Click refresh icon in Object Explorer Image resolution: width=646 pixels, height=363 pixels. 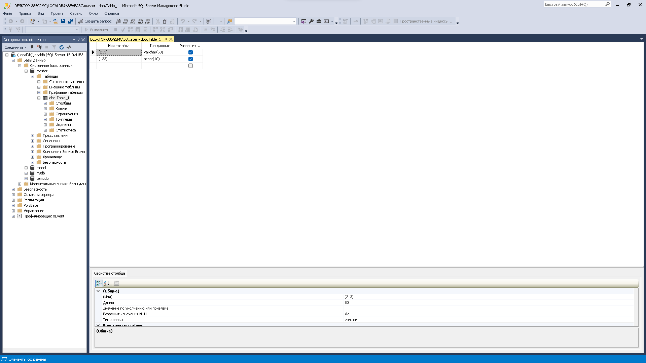[x=62, y=47]
